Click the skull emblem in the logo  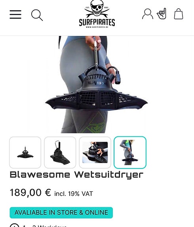97,9
